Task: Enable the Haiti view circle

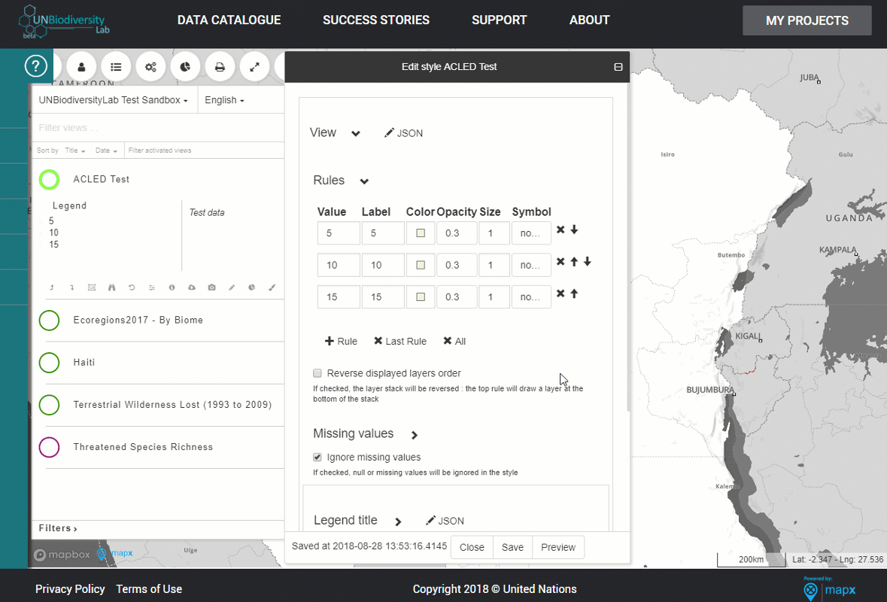Action: point(49,363)
